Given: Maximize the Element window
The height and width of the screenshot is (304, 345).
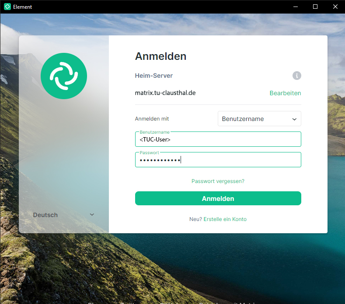Looking at the screenshot, I should 315,7.
